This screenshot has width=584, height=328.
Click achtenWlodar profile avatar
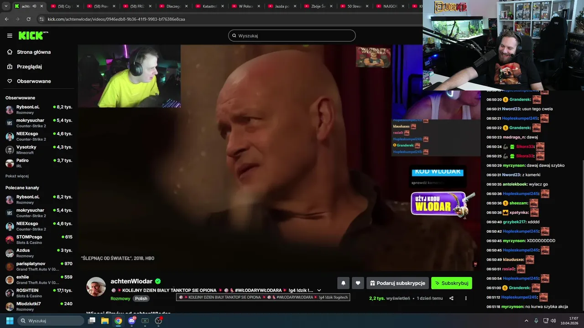(x=96, y=287)
